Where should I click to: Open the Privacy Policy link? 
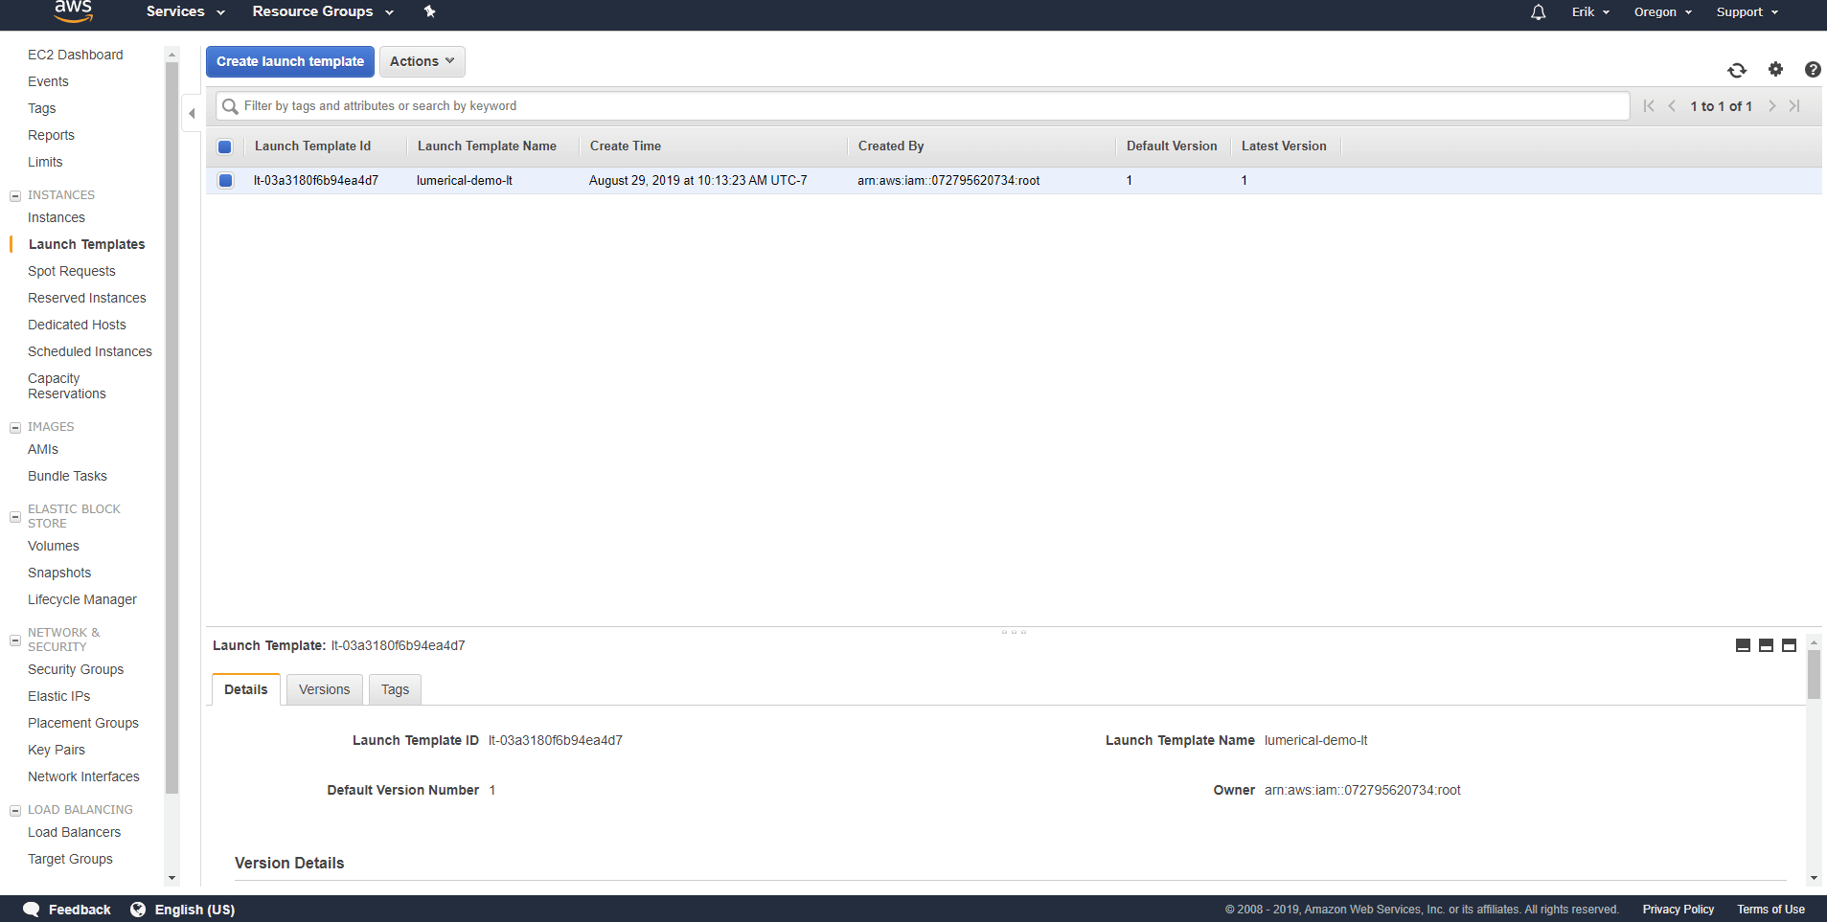tap(1678, 910)
